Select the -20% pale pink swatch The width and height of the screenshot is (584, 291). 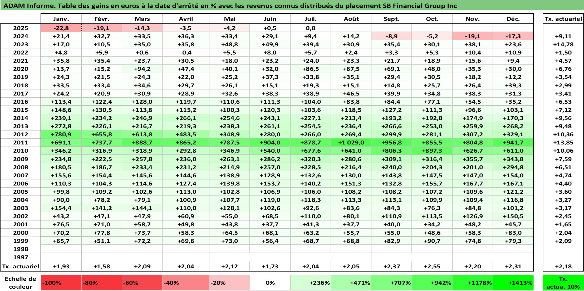(229, 283)
